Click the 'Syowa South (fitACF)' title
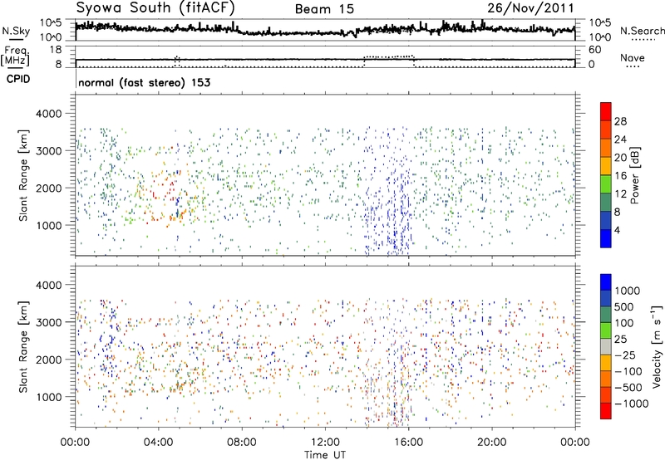The width and height of the screenshot is (665, 460). (x=155, y=8)
